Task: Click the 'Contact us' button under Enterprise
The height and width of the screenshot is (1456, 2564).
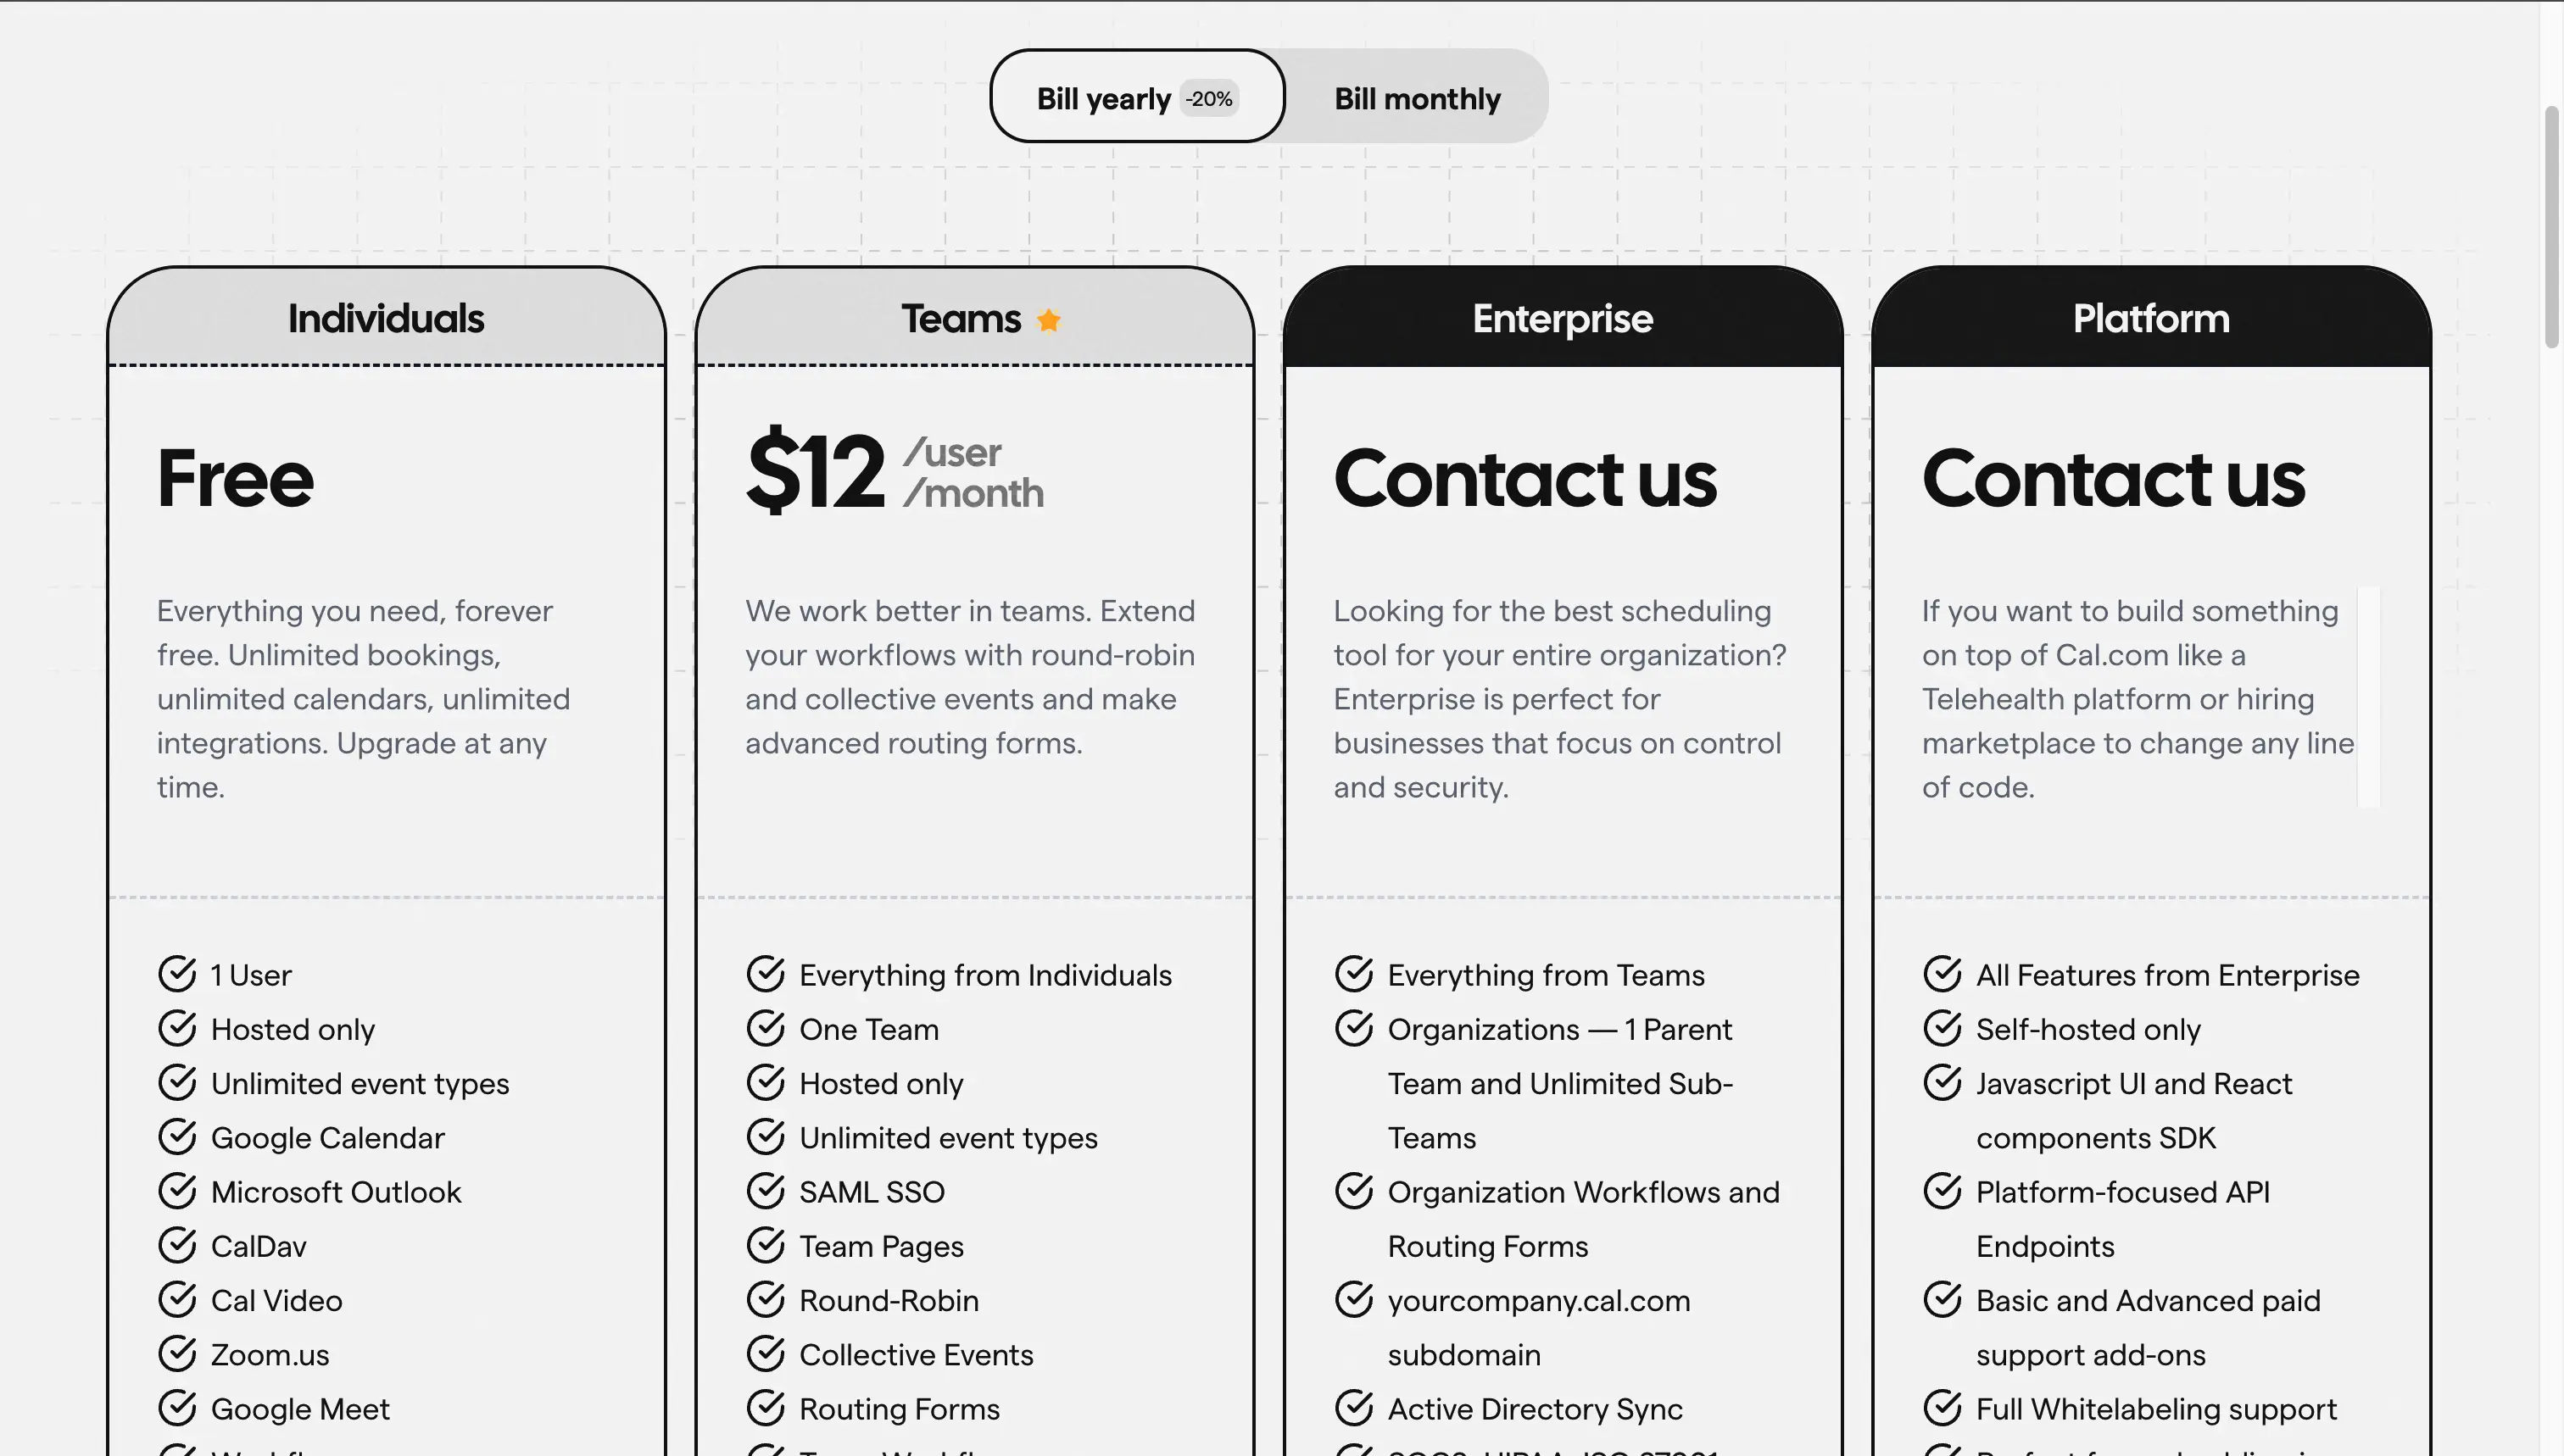Action: 1524,477
